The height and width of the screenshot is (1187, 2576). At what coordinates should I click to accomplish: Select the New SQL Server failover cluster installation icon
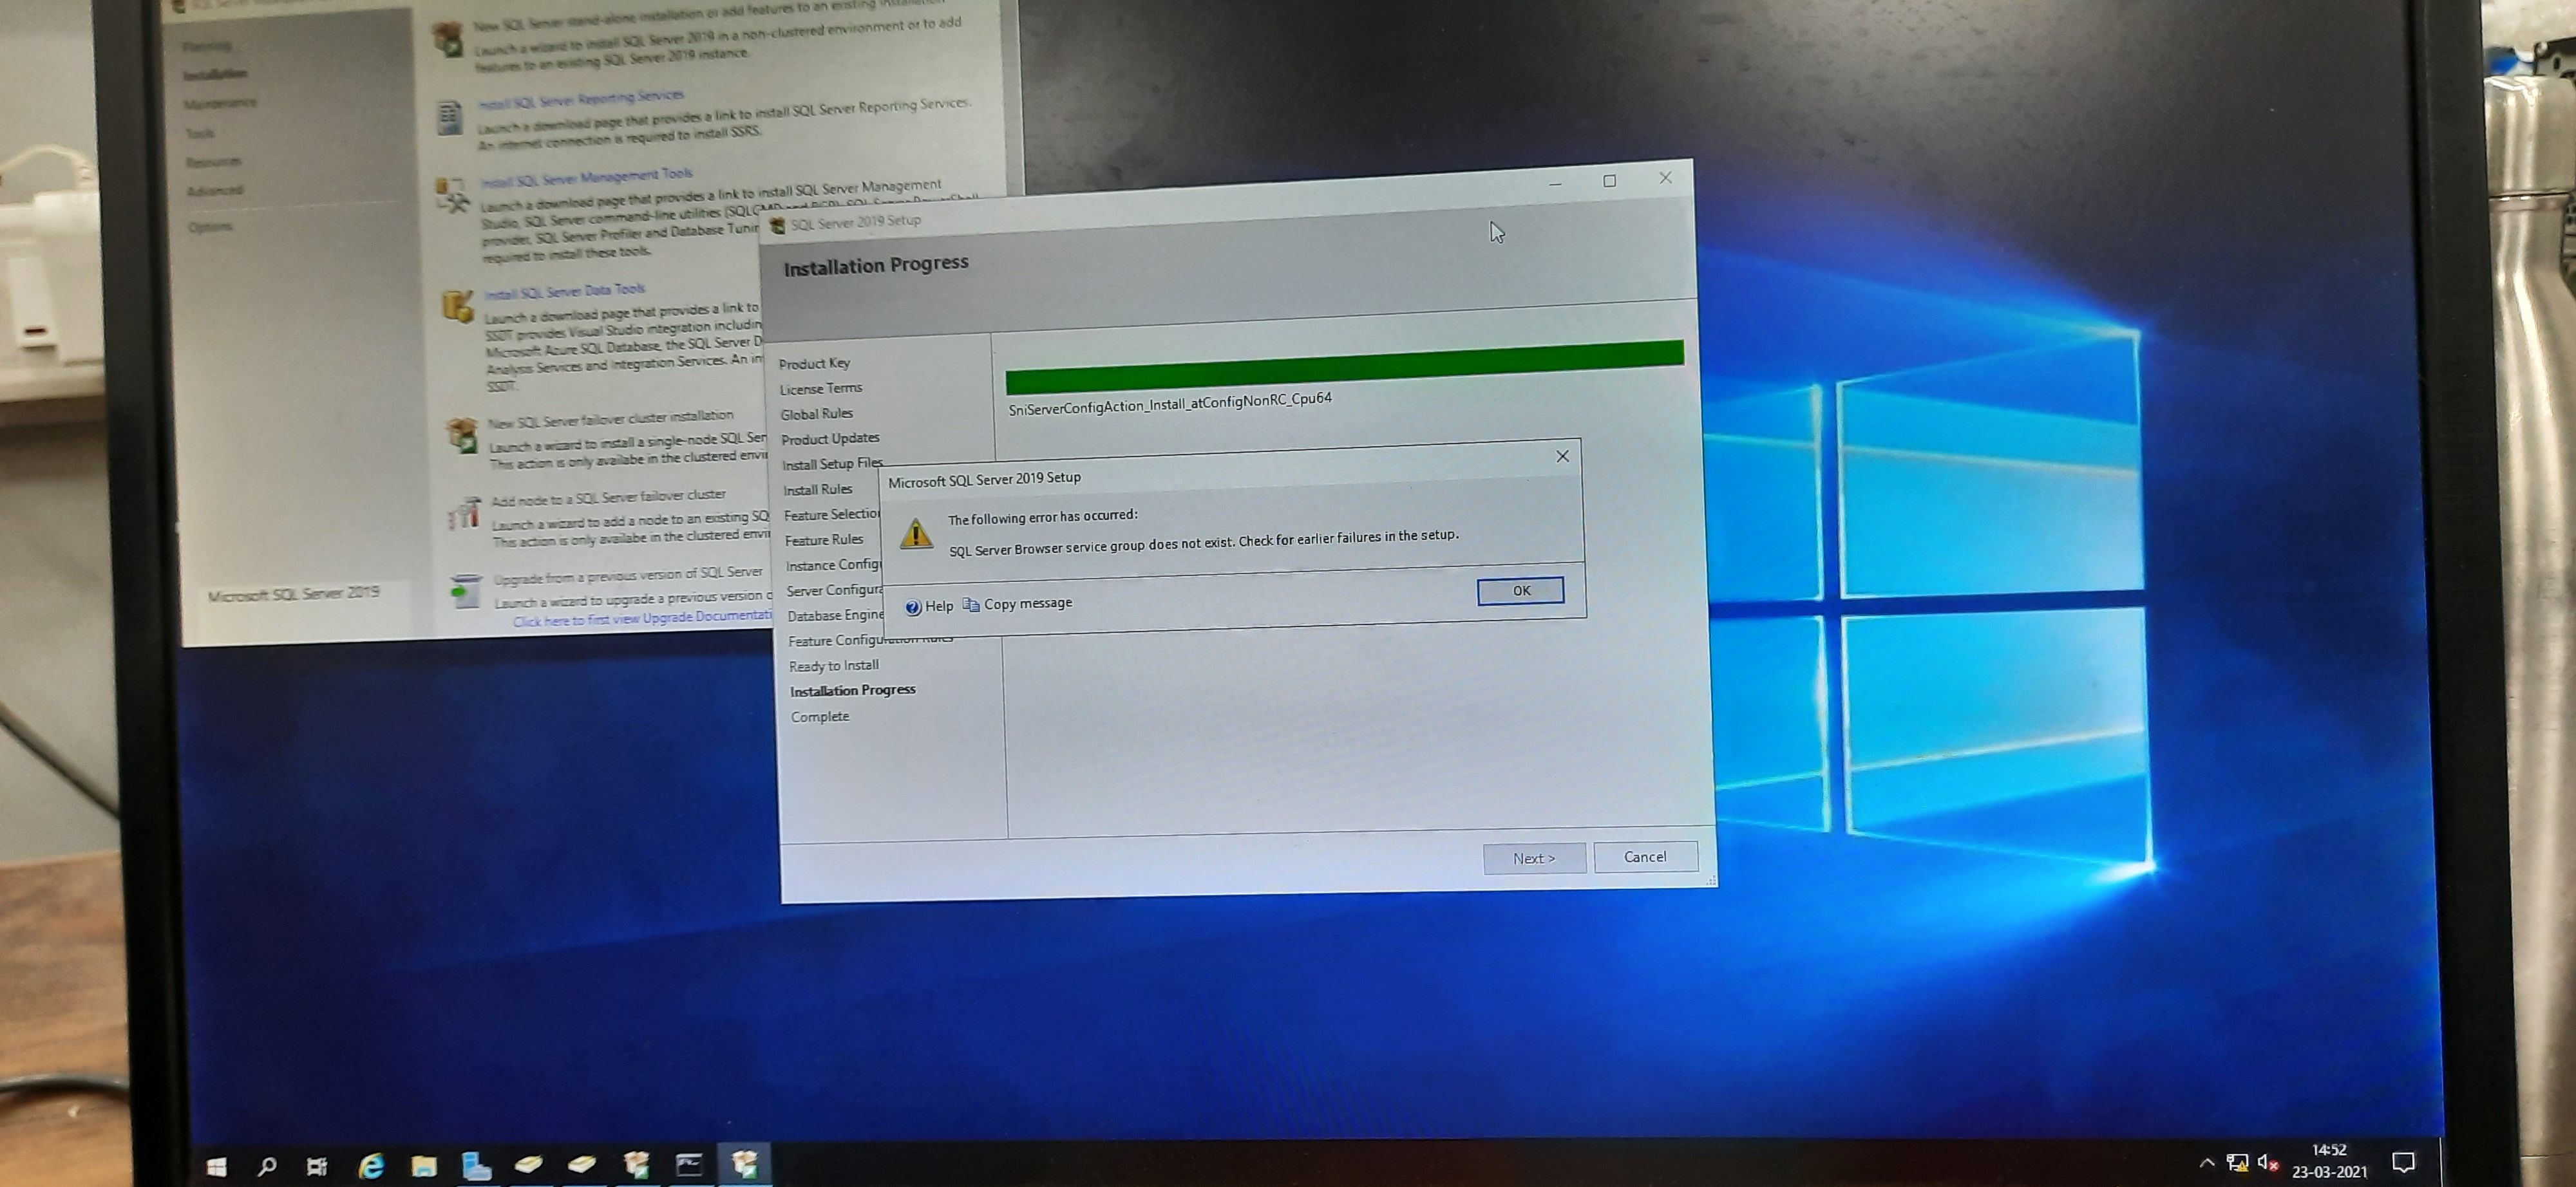point(461,436)
